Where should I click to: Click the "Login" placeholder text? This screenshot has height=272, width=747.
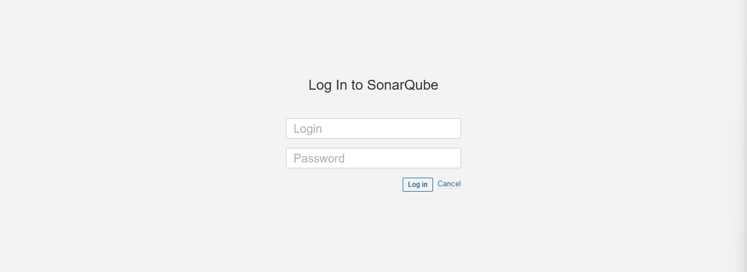(x=308, y=129)
